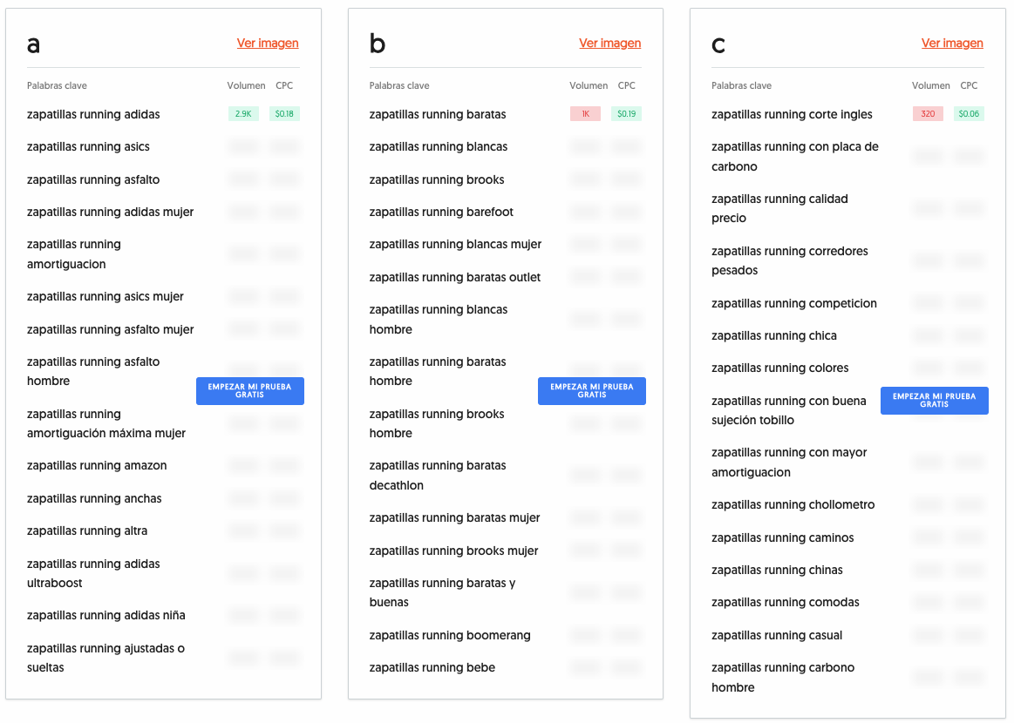Select keyword 'zapatillas running corte ingles'

tap(792, 114)
